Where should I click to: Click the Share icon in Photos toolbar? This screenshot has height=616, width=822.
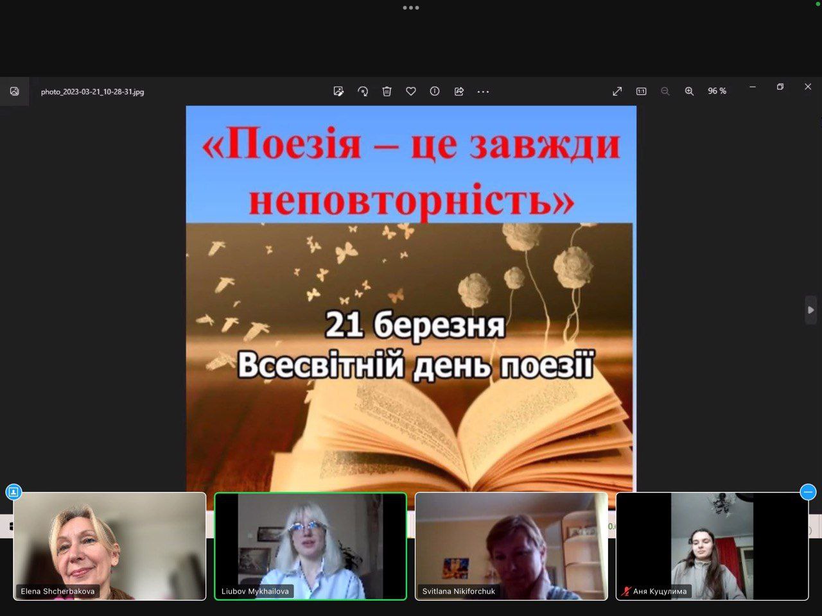coord(459,92)
